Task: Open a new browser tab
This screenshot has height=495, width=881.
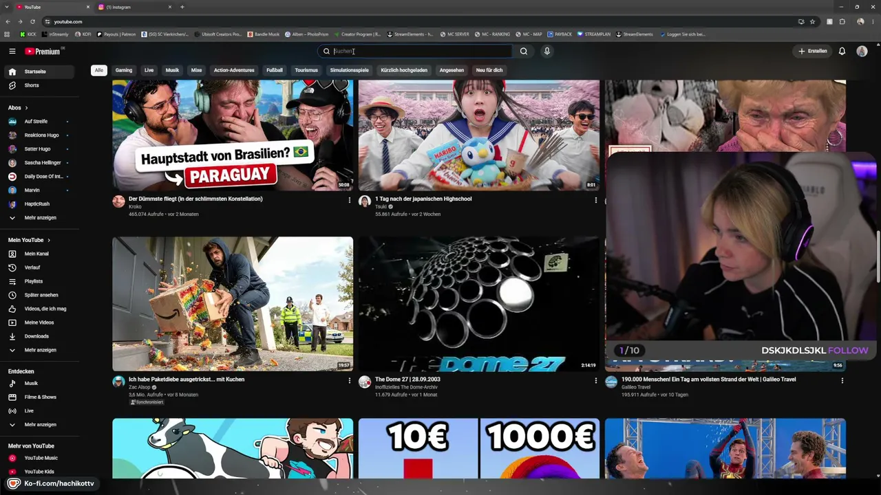Action: coord(182,7)
